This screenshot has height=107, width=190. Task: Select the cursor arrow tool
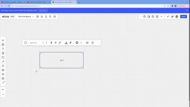(3, 40)
